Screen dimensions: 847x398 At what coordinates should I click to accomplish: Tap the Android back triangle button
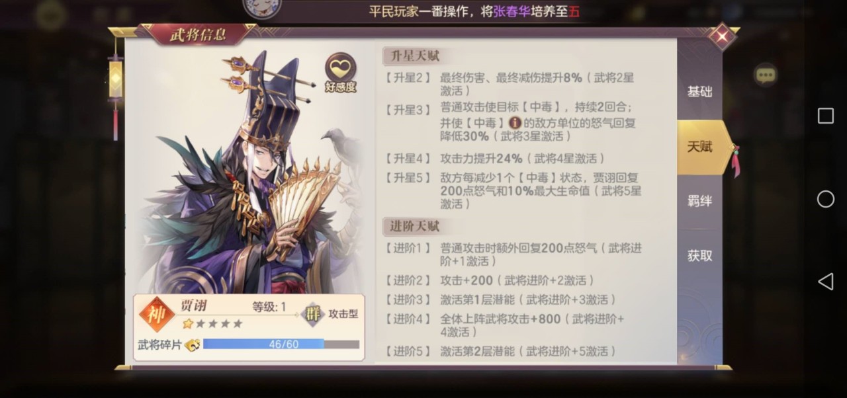[825, 282]
